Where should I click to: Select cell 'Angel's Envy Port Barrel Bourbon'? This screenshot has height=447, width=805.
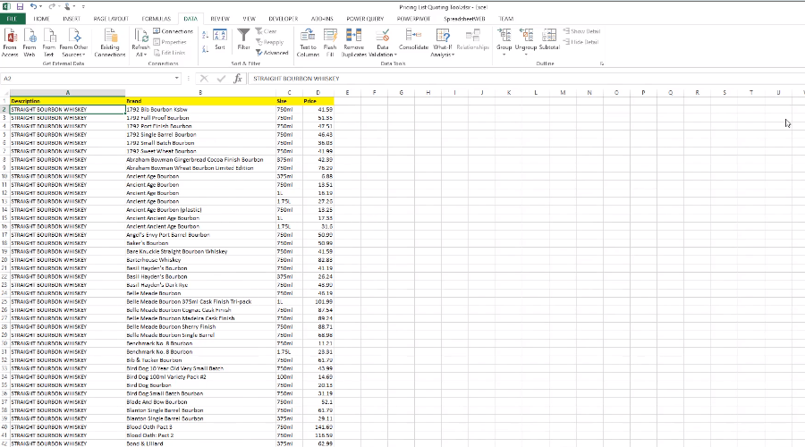pos(200,235)
